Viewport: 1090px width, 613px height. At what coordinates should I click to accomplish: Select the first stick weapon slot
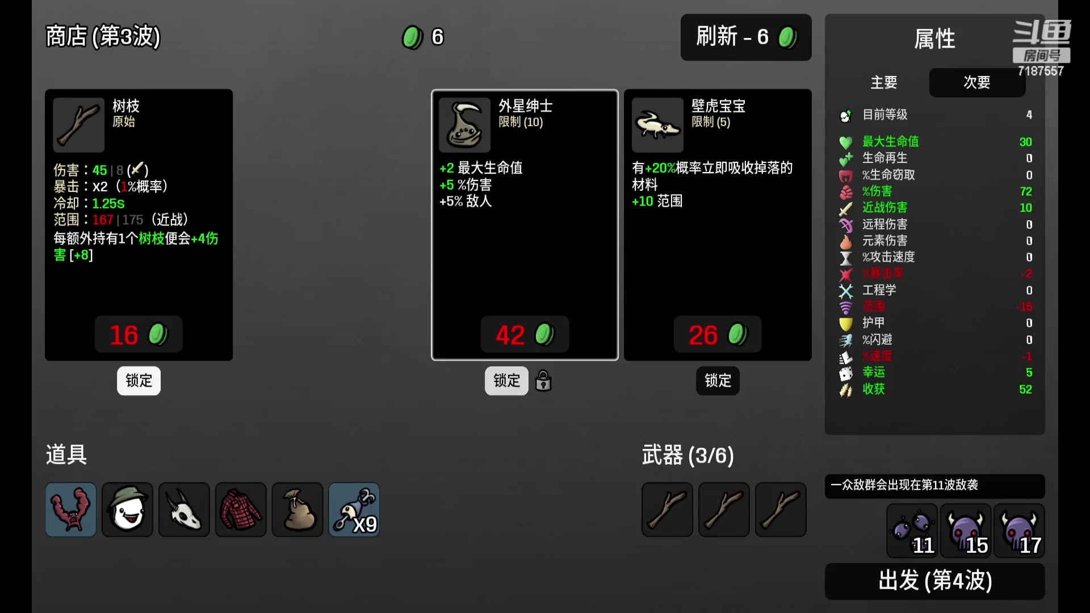667,509
